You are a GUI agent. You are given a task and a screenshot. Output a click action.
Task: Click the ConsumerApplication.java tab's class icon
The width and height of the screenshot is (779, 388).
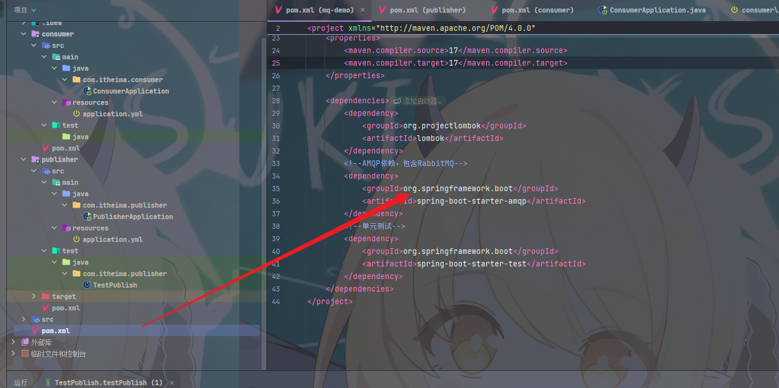pos(603,10)
